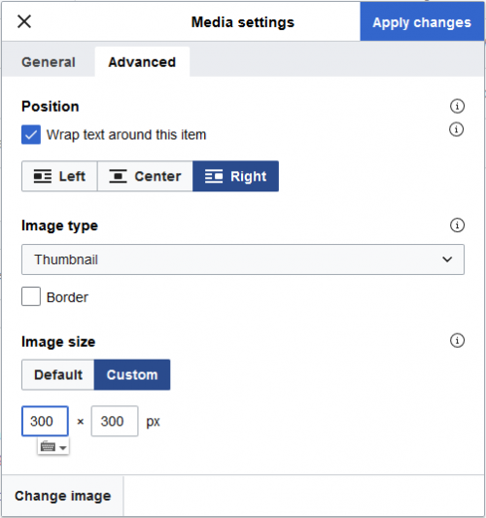
Task: Open the Image size info icon
Action: 457,340
